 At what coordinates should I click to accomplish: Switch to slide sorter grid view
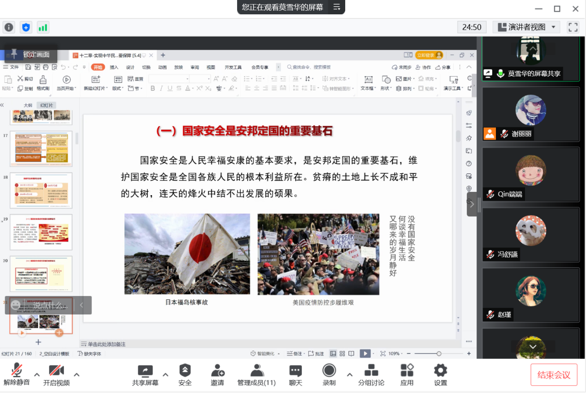342,354
